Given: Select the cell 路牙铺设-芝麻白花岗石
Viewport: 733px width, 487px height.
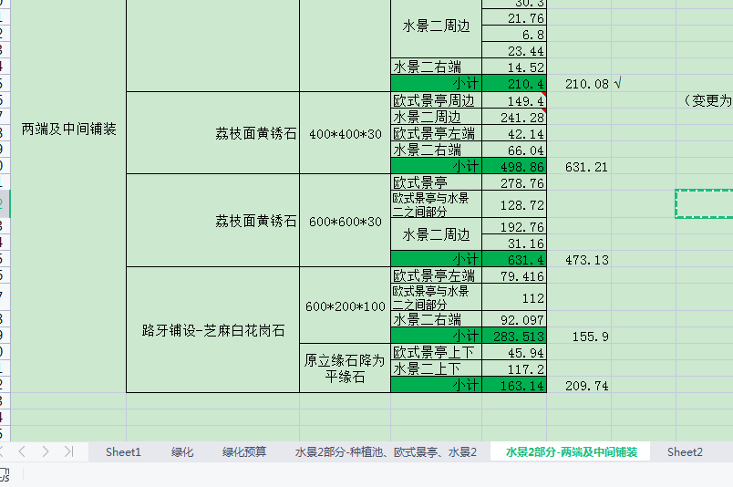Looking at the screenshot, I should click(x=212, y=330).
